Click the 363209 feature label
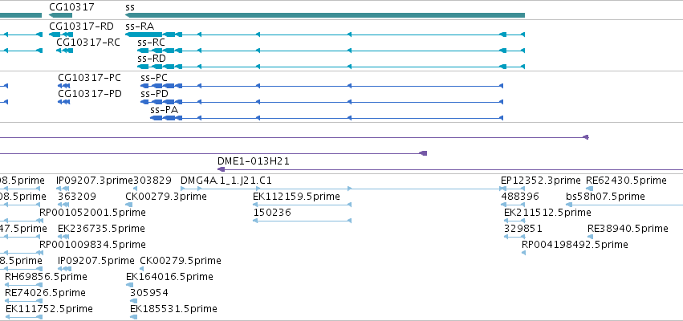 pos(77,197)
